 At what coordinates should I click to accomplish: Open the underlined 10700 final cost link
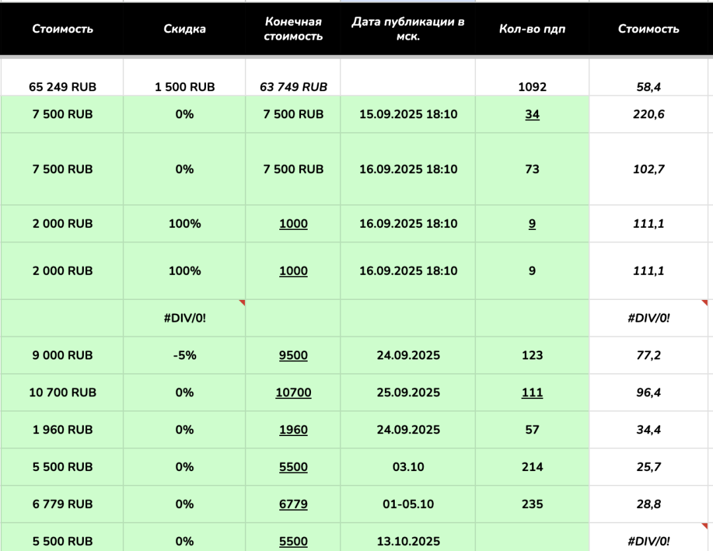(293, 392)
